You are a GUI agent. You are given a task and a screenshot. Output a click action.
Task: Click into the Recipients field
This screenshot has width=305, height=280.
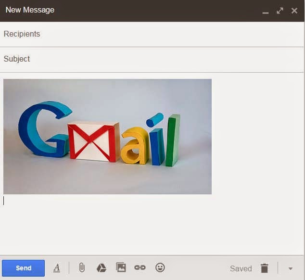coord(152,34)
